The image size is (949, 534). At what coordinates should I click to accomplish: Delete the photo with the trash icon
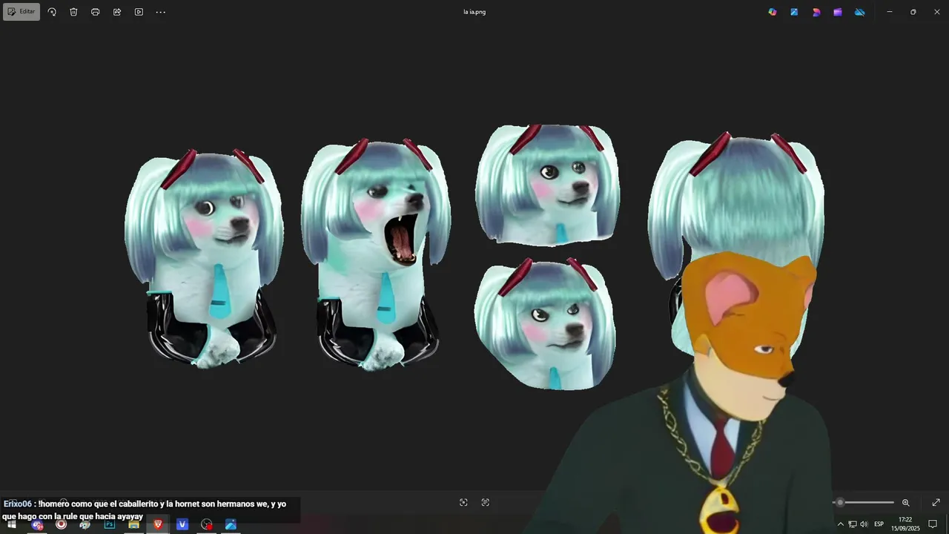click(x=73, y=12)
